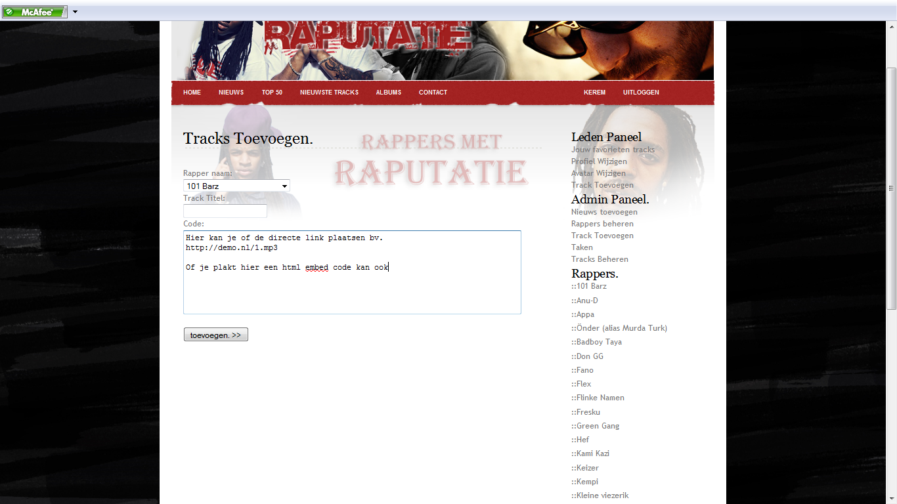The width and height of the screenshot is (897, 504).
Task: Click the Admin Paneel. heading
Action: click(610, 199)
